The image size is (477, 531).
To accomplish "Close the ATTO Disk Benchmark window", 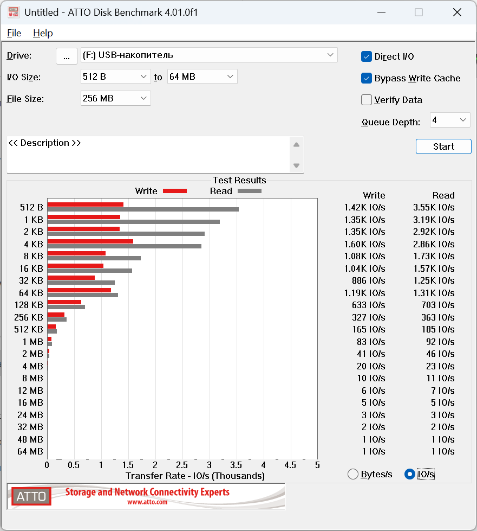I will coord(457,12).
